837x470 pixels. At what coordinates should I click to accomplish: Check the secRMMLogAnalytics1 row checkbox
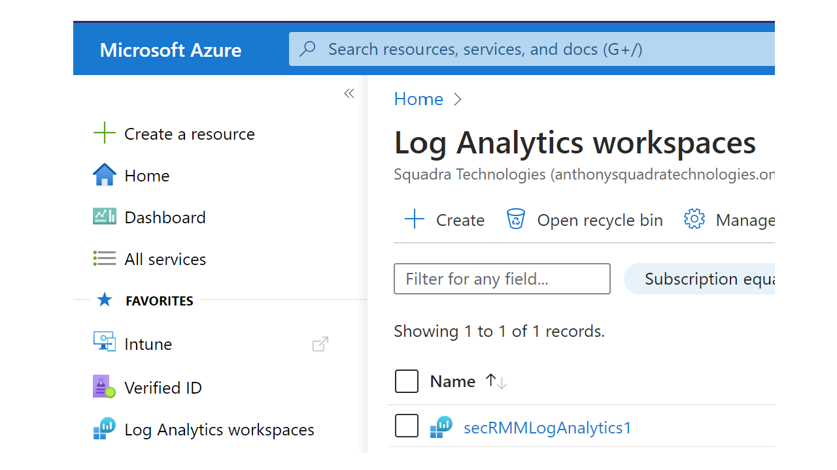point(407,426)
